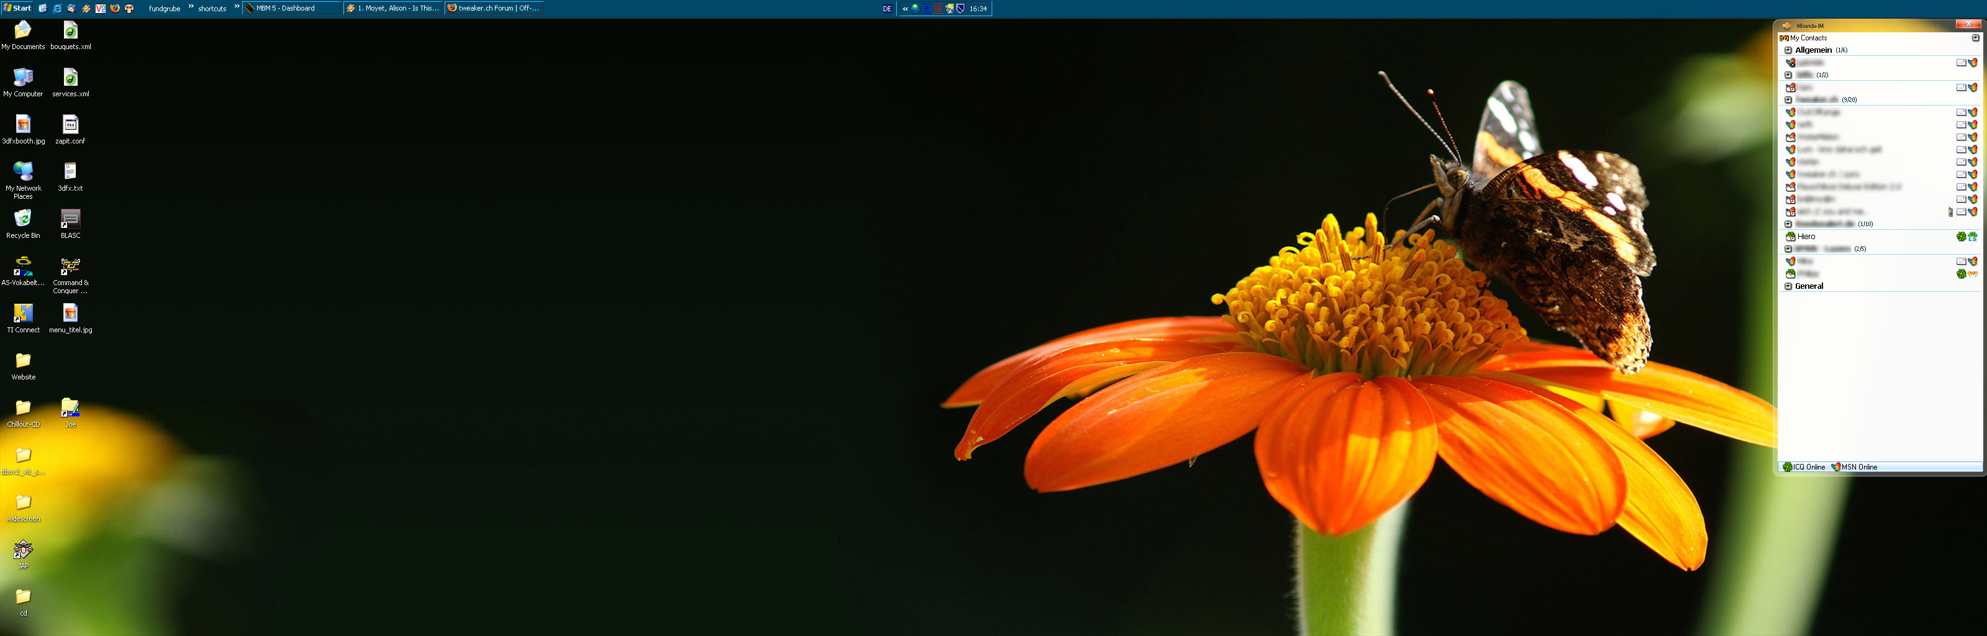1987x636 pixels.
Task: Click the phone icon in the contact list
Action: pos(1950,212)
